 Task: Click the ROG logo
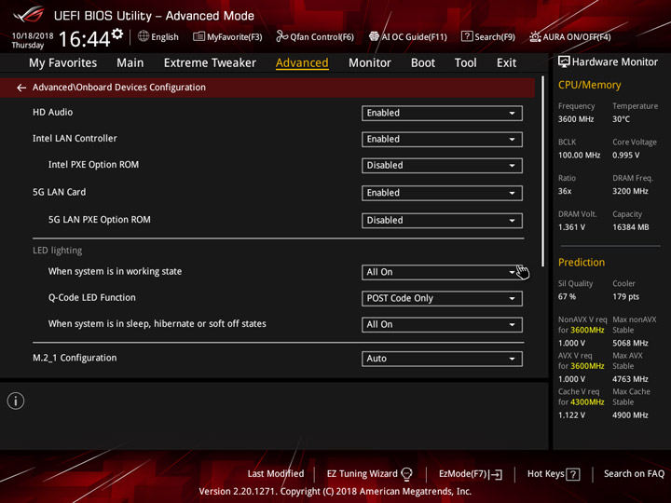[x=29, y=14]
